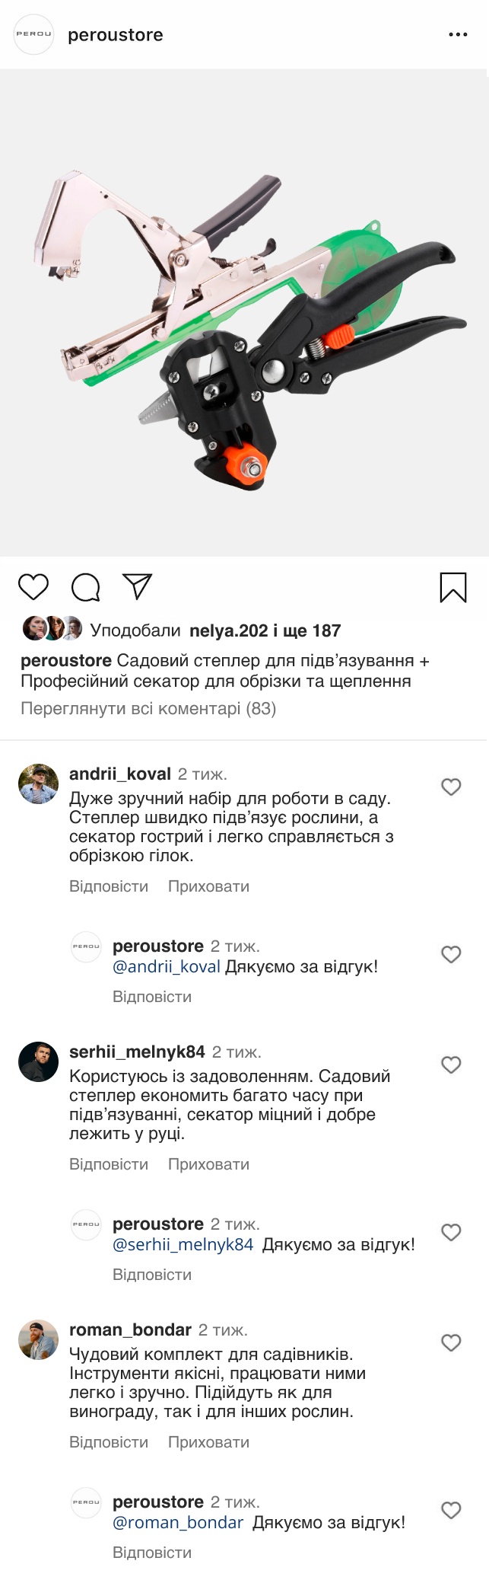Like peroustore's reply to andrii_koval
Image resolution: width=489 pixels, height=1580 pixels.
451,955
